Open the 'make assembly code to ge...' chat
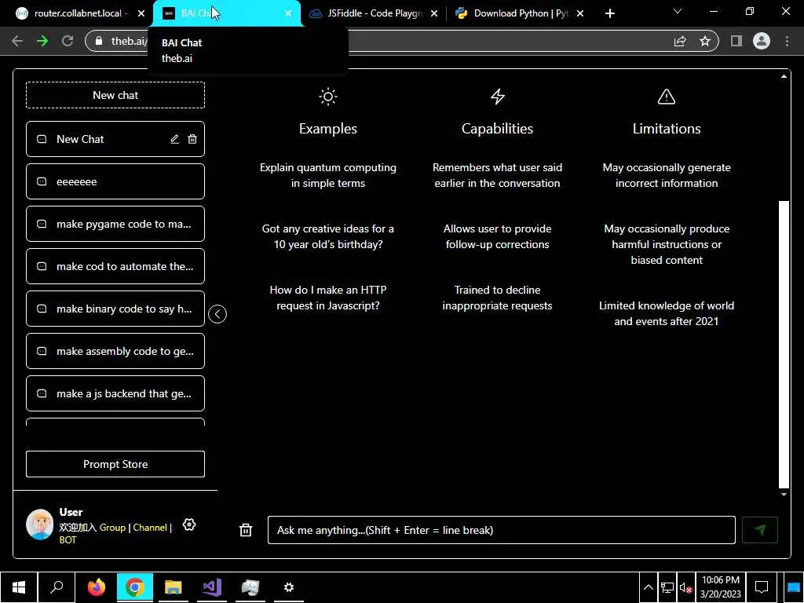 (x=115, y=351)
